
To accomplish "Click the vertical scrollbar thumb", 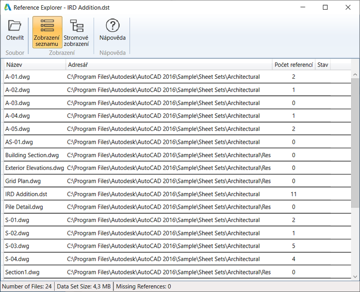I will [x=355, y=144].
